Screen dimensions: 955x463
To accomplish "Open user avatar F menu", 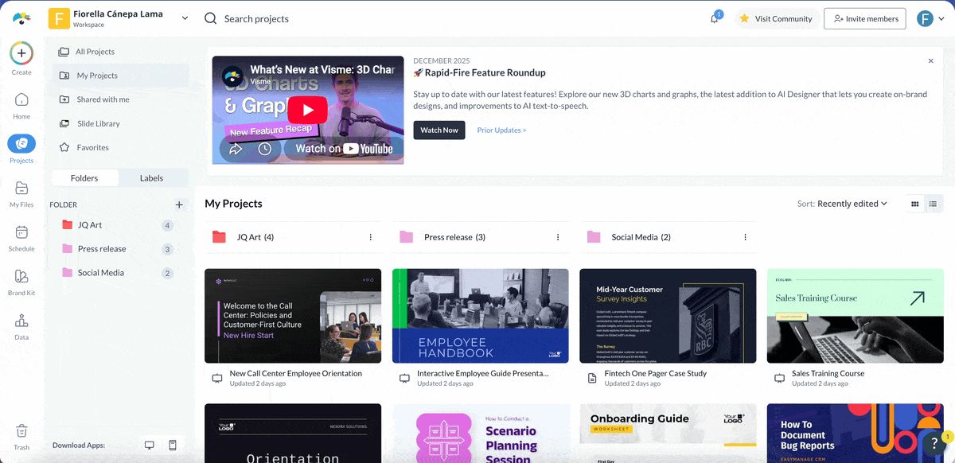I will click(925, 18).
